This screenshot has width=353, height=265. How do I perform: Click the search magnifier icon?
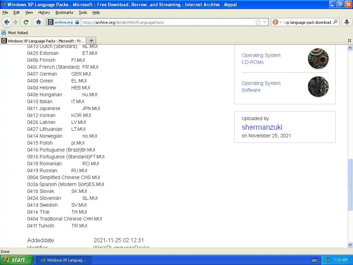point(335,22)
